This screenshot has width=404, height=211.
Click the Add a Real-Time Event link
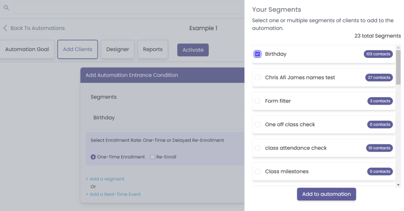[x=113, y=194]
